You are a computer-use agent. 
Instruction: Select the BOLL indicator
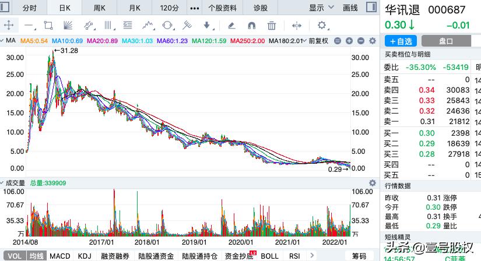pos(269,256)
